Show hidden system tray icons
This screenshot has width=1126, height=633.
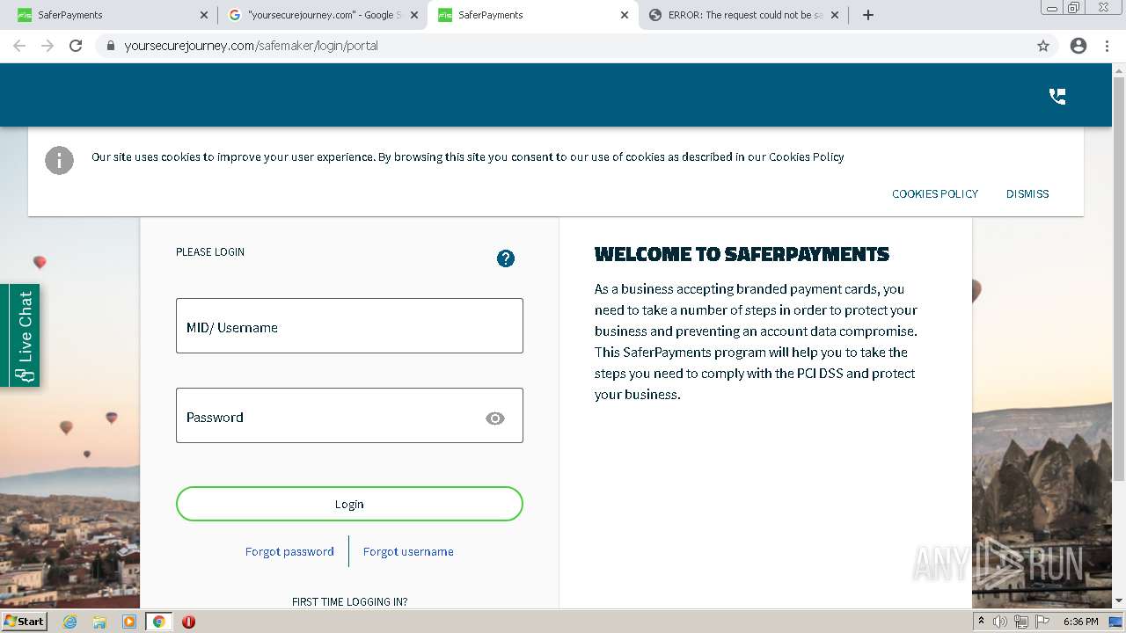click(x=981, y=622)
